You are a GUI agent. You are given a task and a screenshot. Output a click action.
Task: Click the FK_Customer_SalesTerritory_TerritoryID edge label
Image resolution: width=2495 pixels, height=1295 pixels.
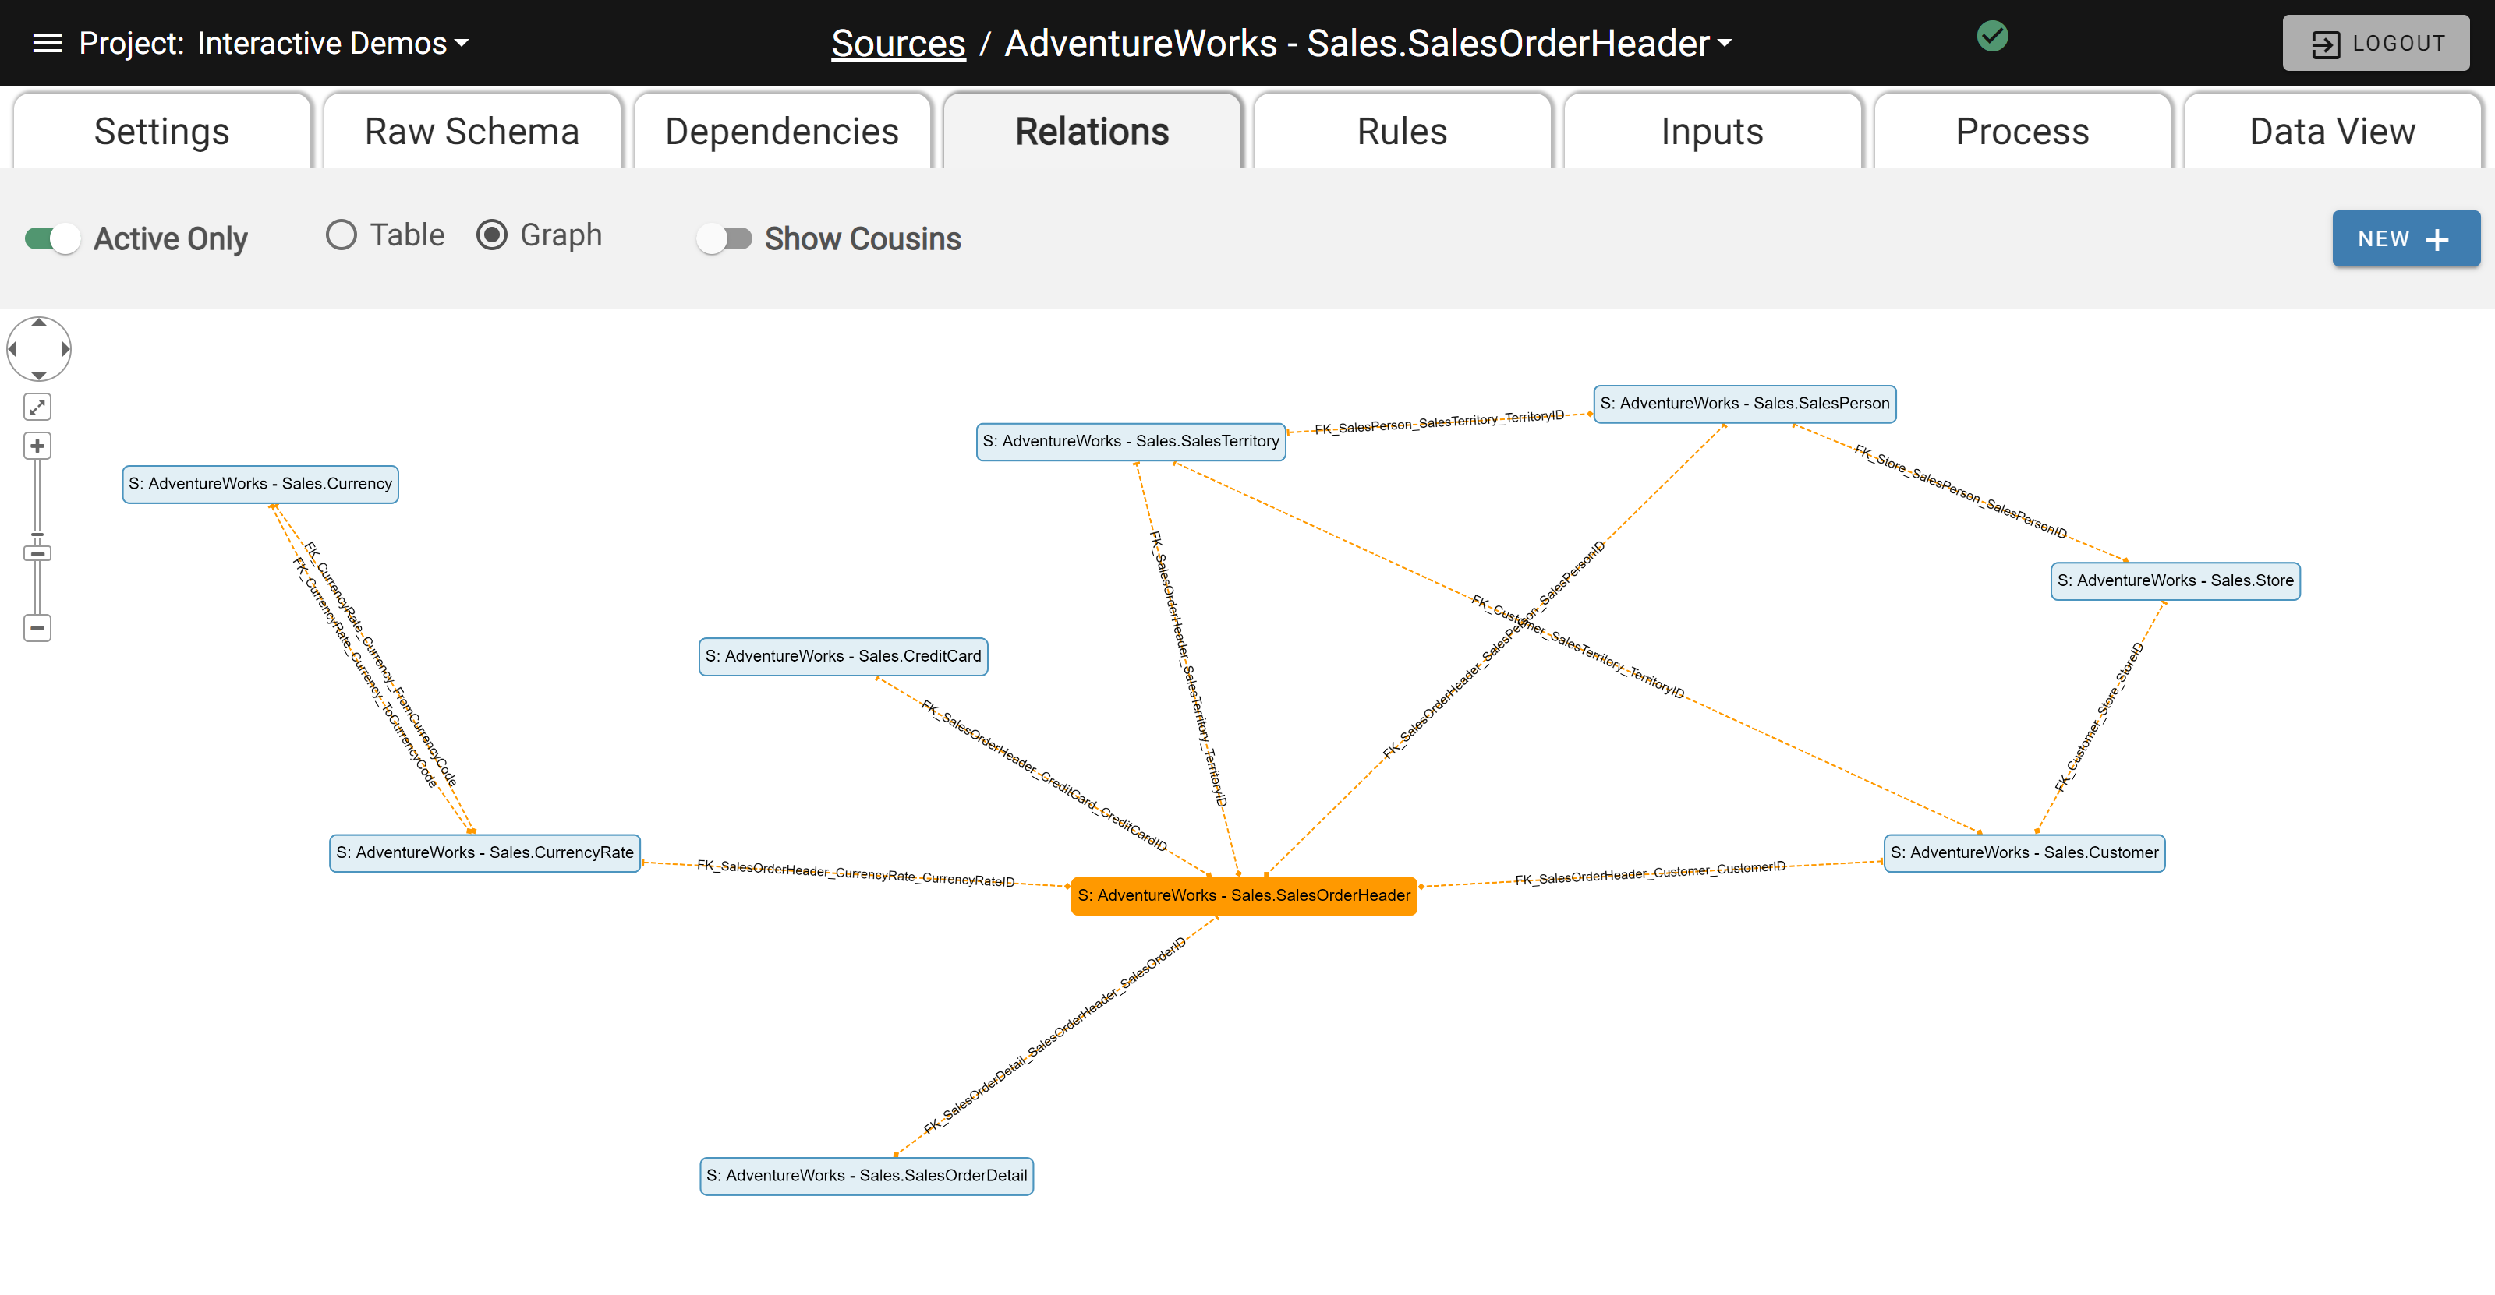[x=1578, y=647]
